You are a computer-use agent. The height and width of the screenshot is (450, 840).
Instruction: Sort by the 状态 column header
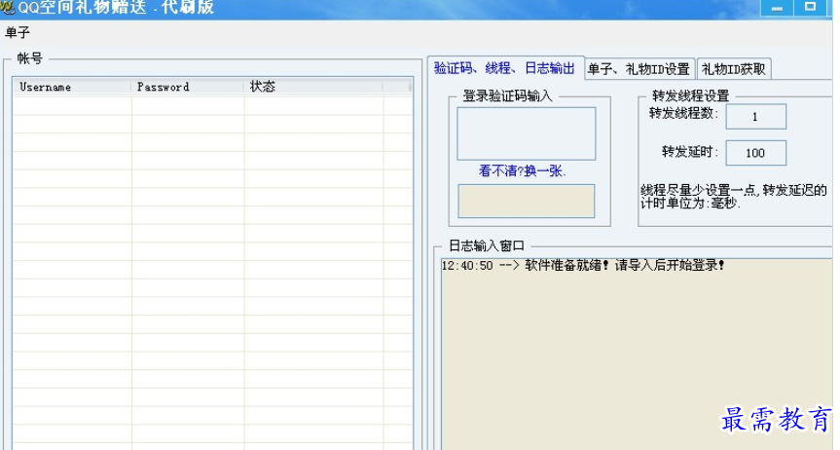[313, 87]
